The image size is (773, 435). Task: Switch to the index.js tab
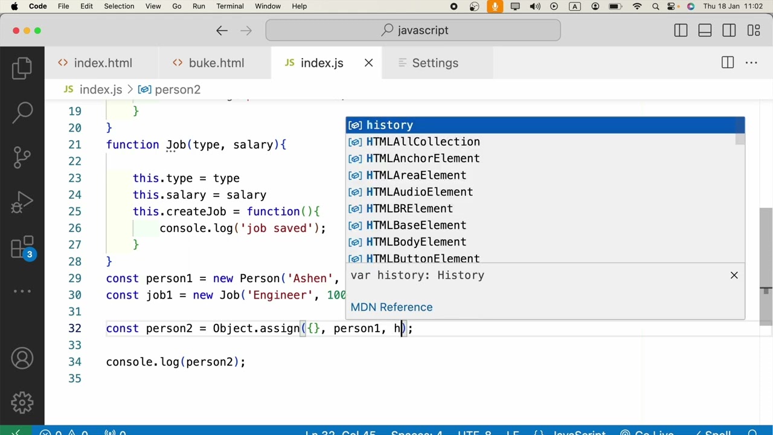coord(321,63)
